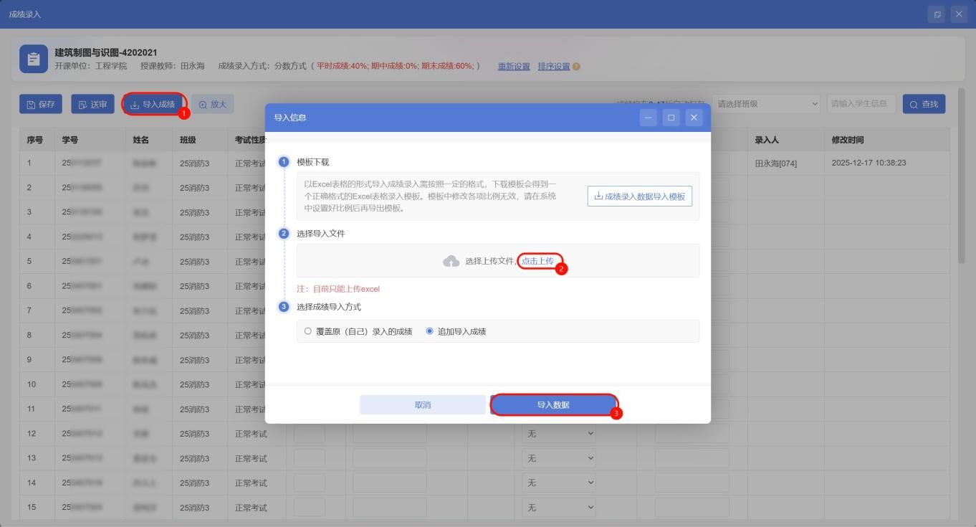Click the 点击上传 link
The image size is (976, 527).
[537, 261]
